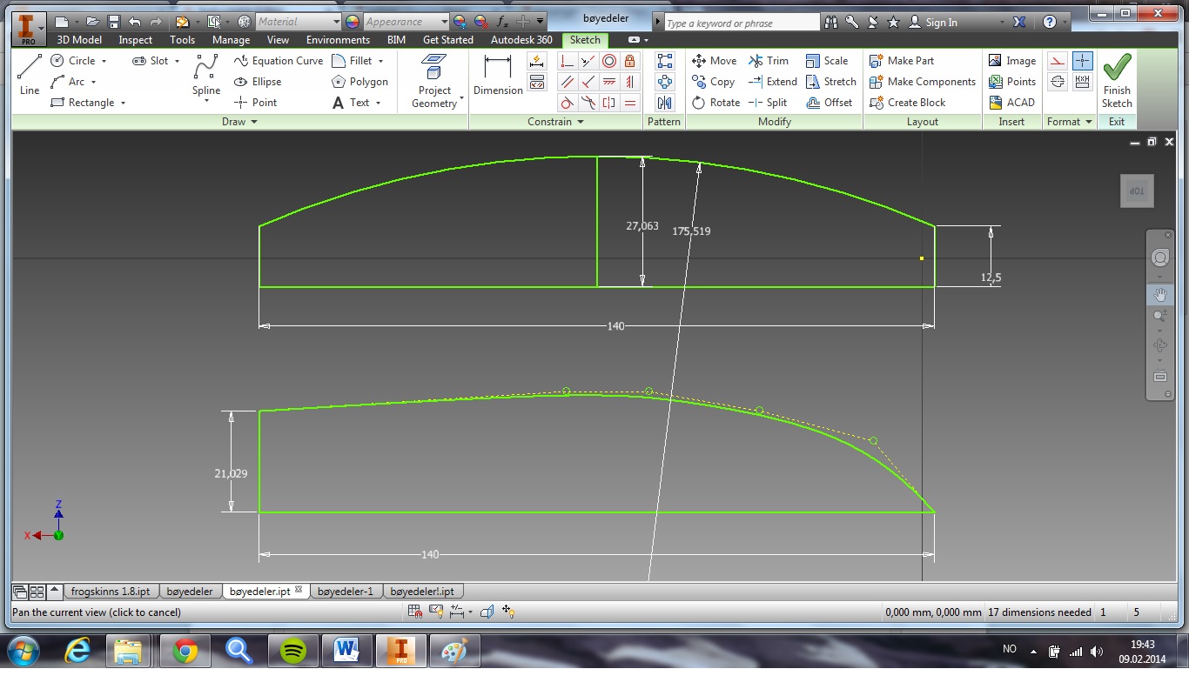1189x689 pixels.
Task: Open the Slot tool dropdown arrow
Action: [x=177, y=61]
